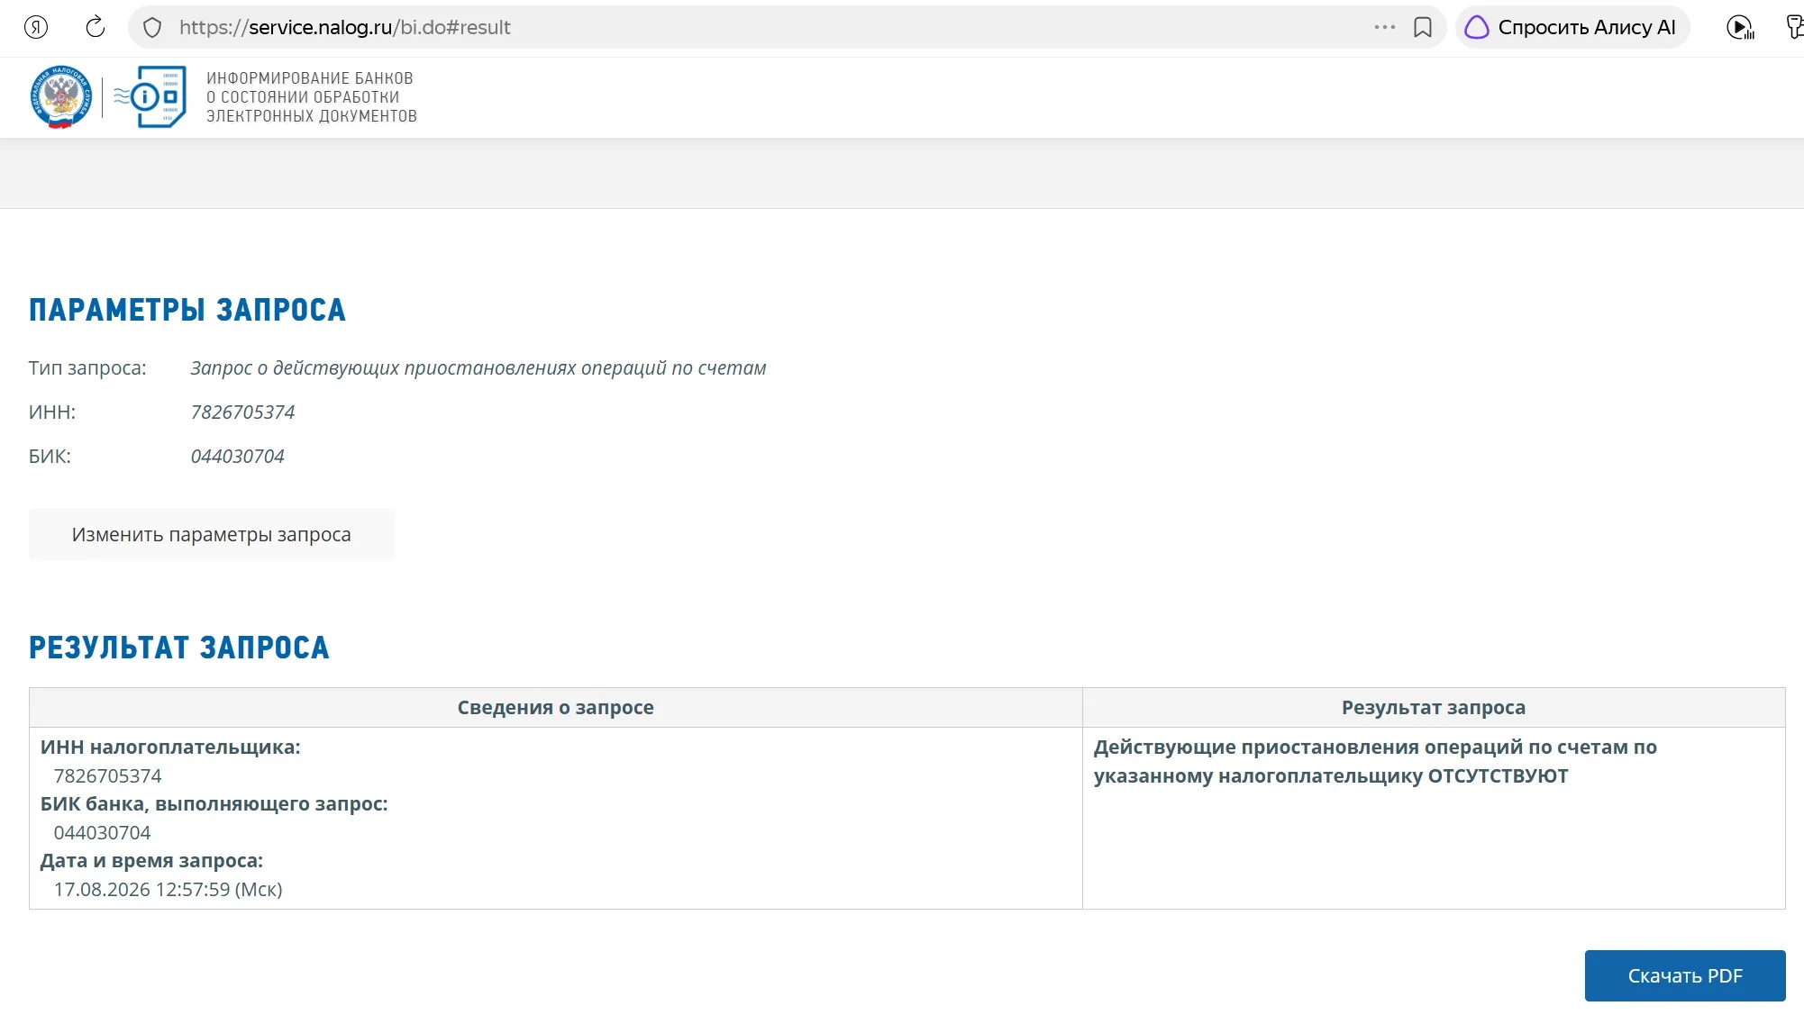Click the Сведения о запросе column header

tap(555, 707)
